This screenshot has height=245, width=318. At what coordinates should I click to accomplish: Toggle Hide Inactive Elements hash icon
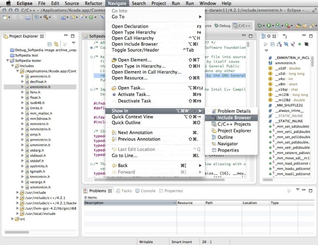click(307, 44)
